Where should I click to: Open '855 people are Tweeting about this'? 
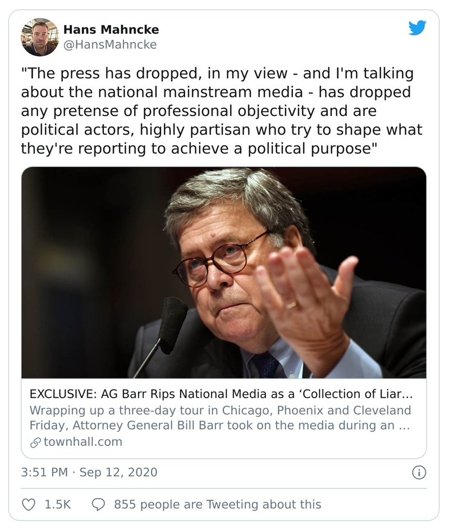tap(217, 504)
